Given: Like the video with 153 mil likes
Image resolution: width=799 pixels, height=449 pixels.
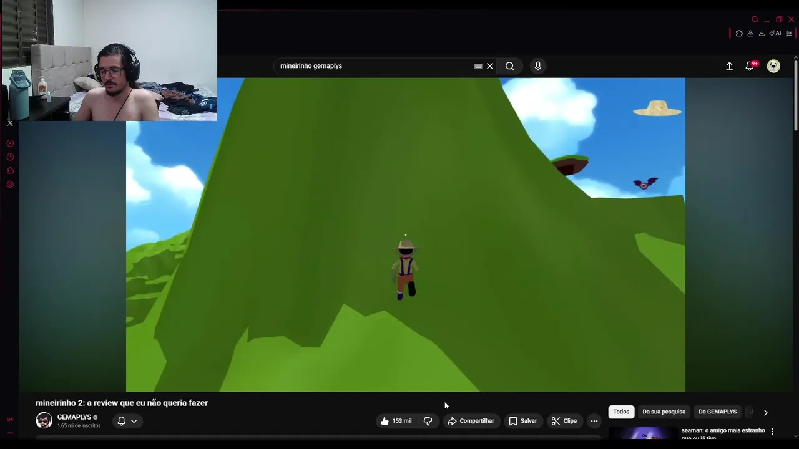Looking at the screenshot, I should tap(396, 421).
